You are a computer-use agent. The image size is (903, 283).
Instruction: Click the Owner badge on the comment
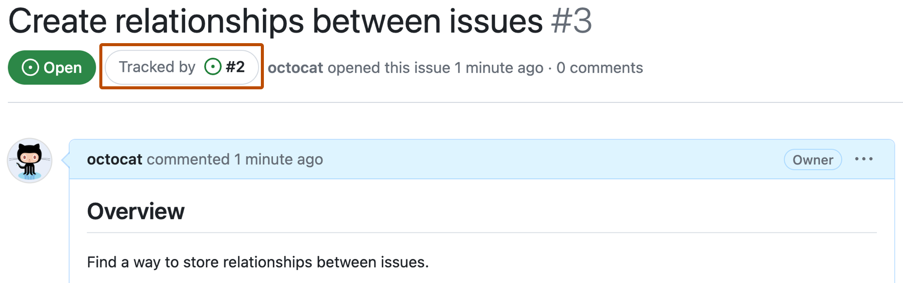(813, 160)
